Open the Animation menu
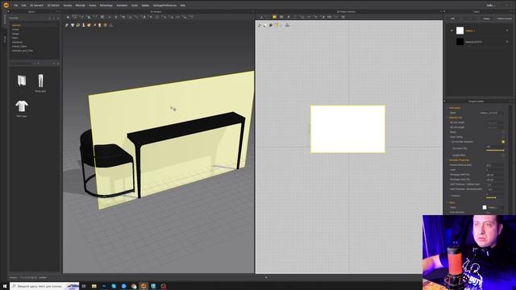 tap(122, 6)
